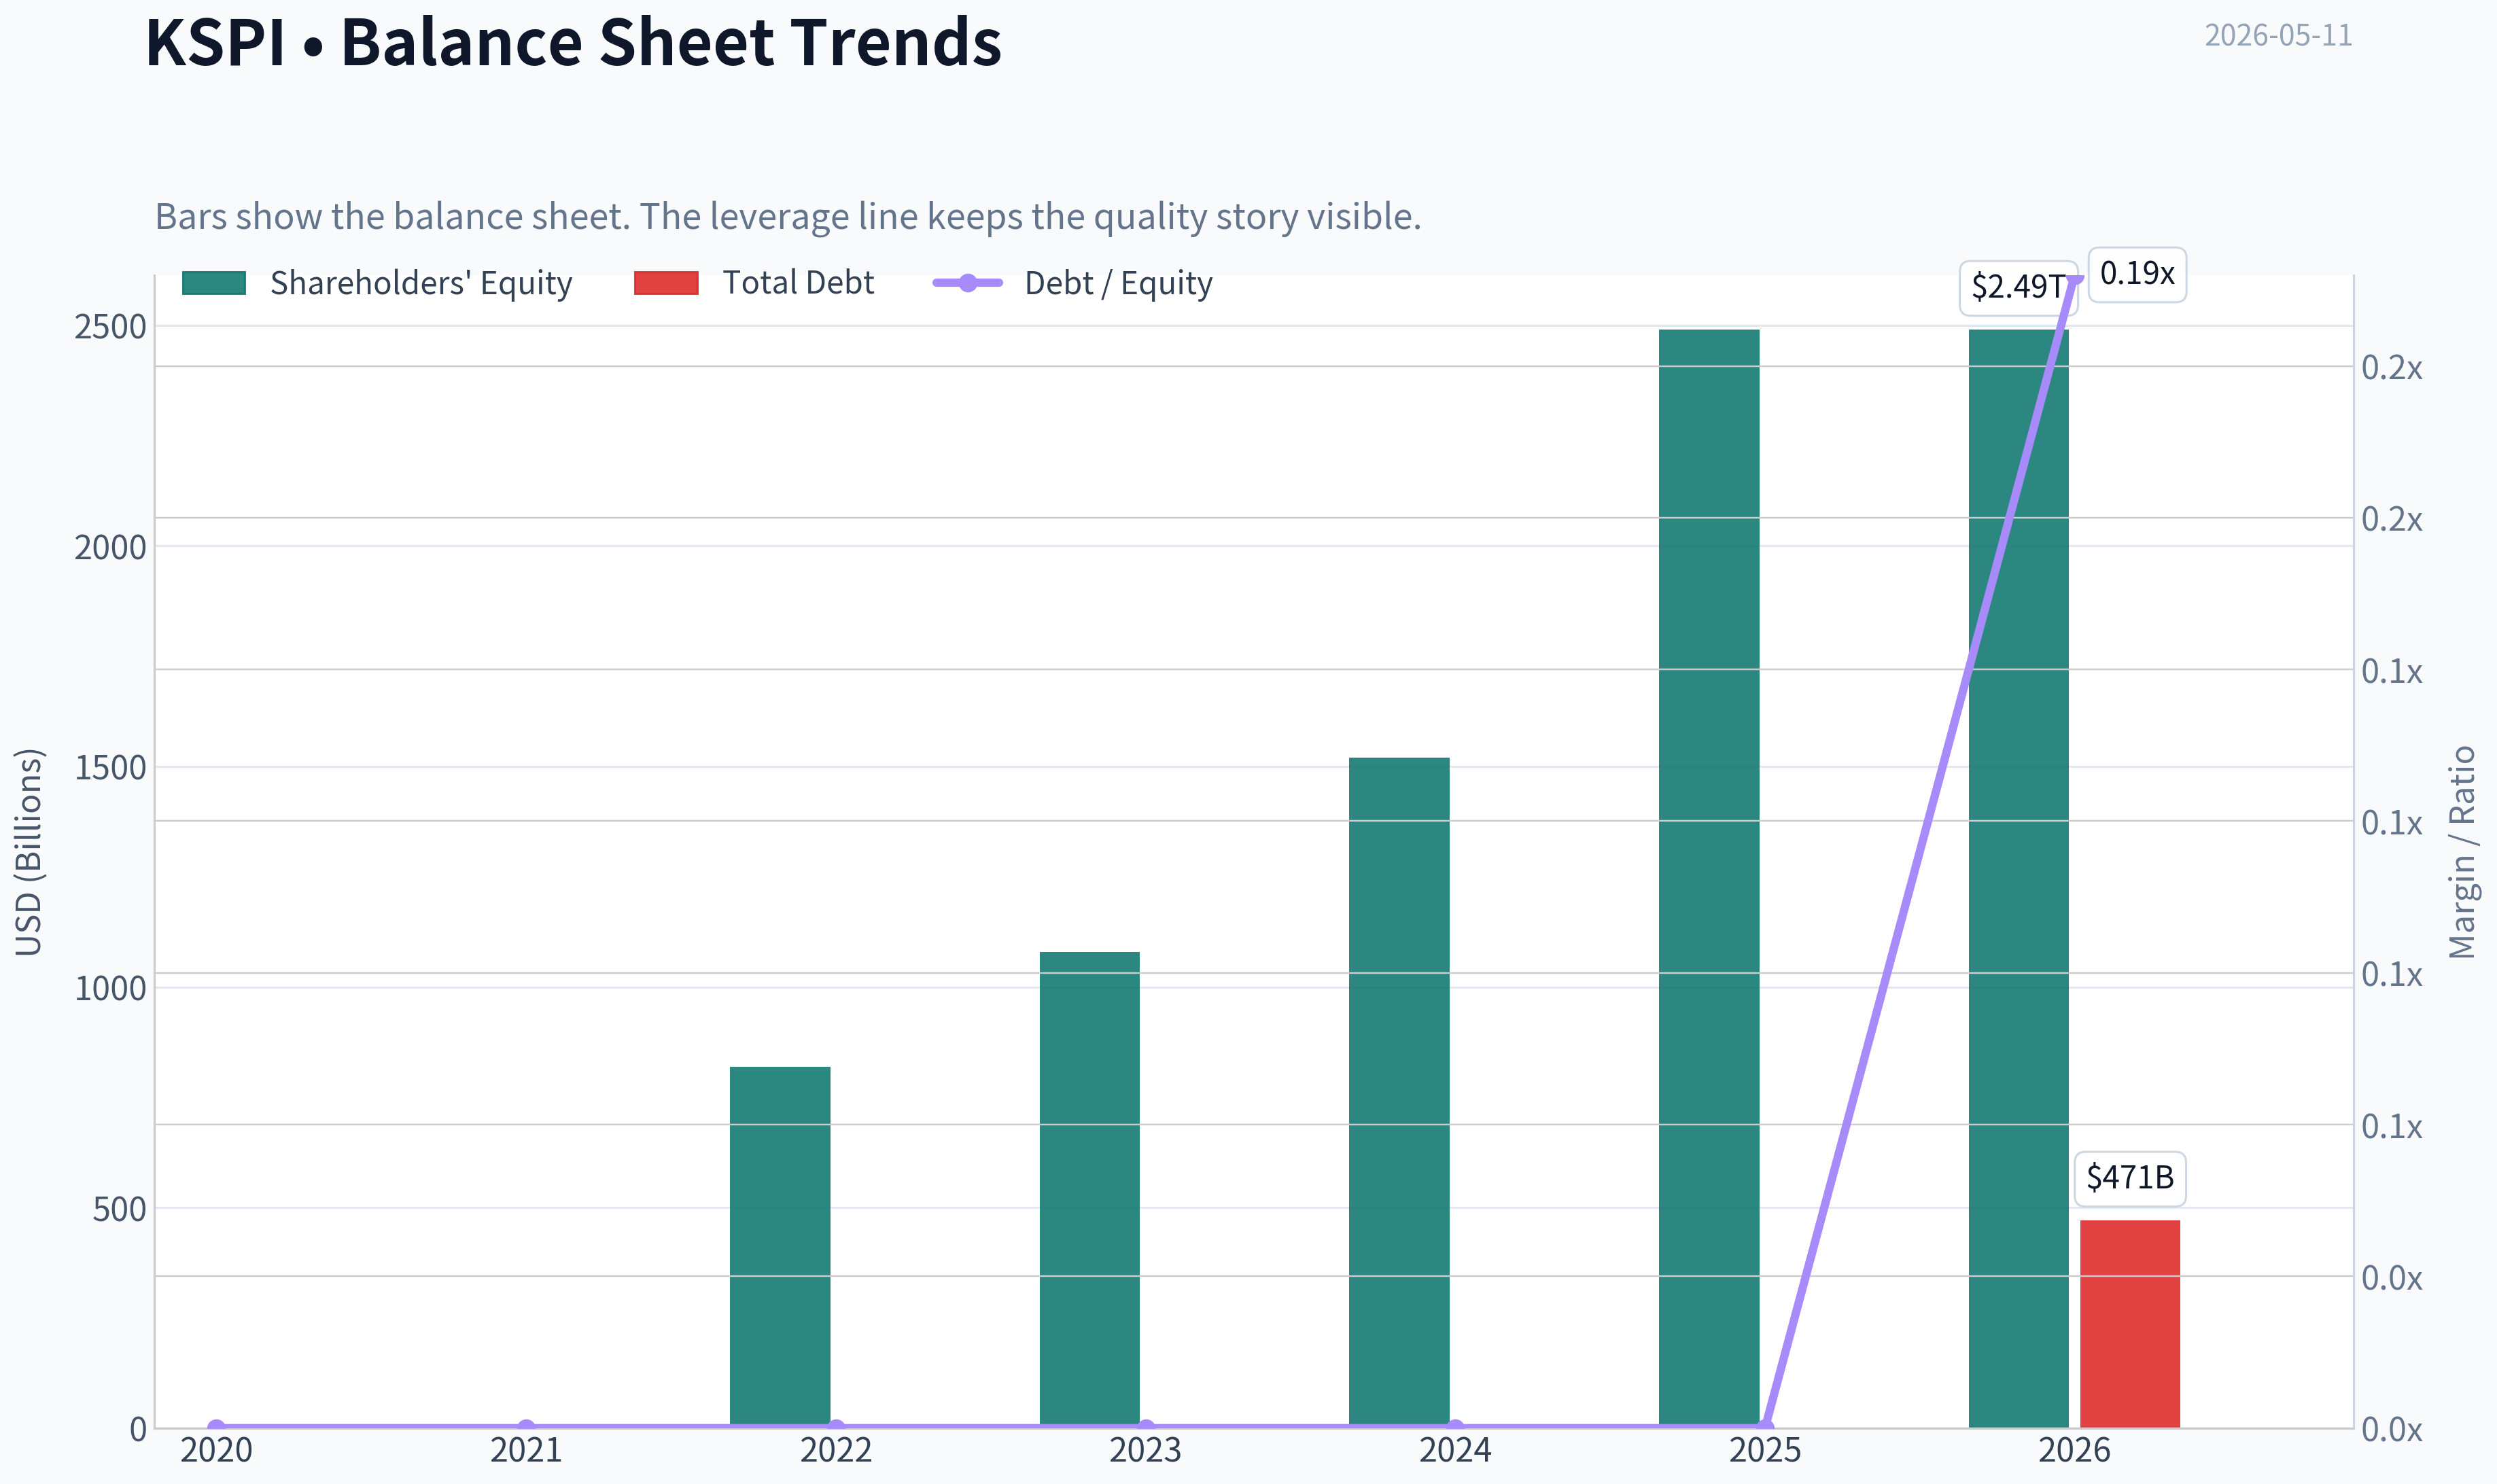This screenshot has width=2497, height=1484.
Task: Click the 2025 Shareholders' Equity bar
Action: pyautogui.click(x=1709, y=878)
